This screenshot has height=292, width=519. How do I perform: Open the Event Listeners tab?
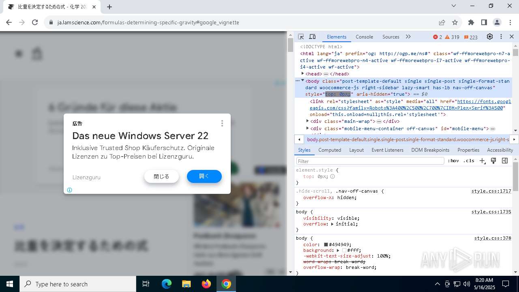tap(387, 150)
